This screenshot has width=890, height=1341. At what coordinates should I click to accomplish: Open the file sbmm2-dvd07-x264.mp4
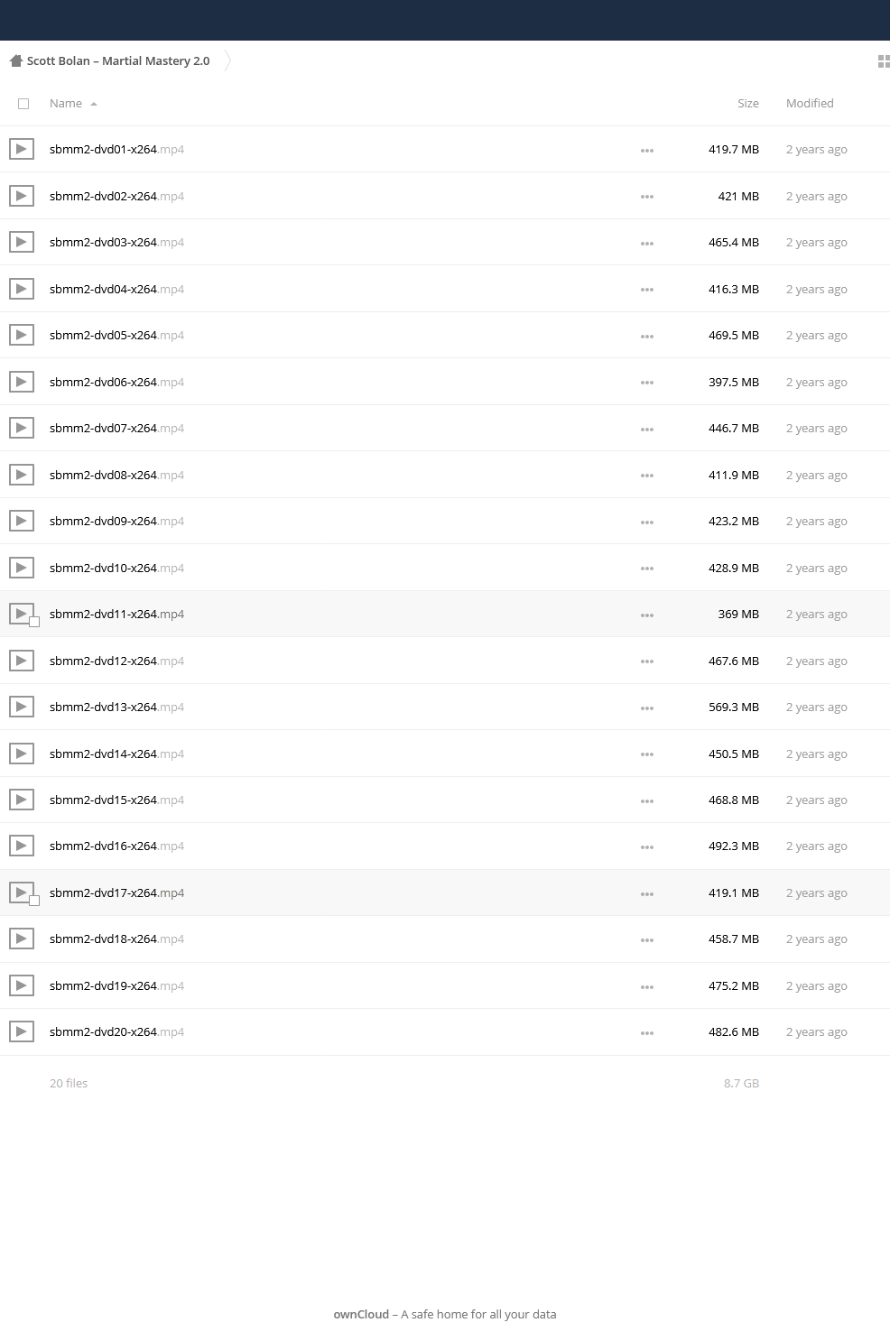[x=116, y=429]
